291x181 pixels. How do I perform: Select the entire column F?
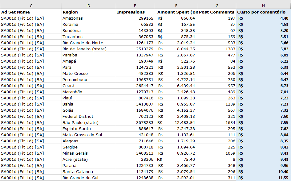(x=176, y=6)
